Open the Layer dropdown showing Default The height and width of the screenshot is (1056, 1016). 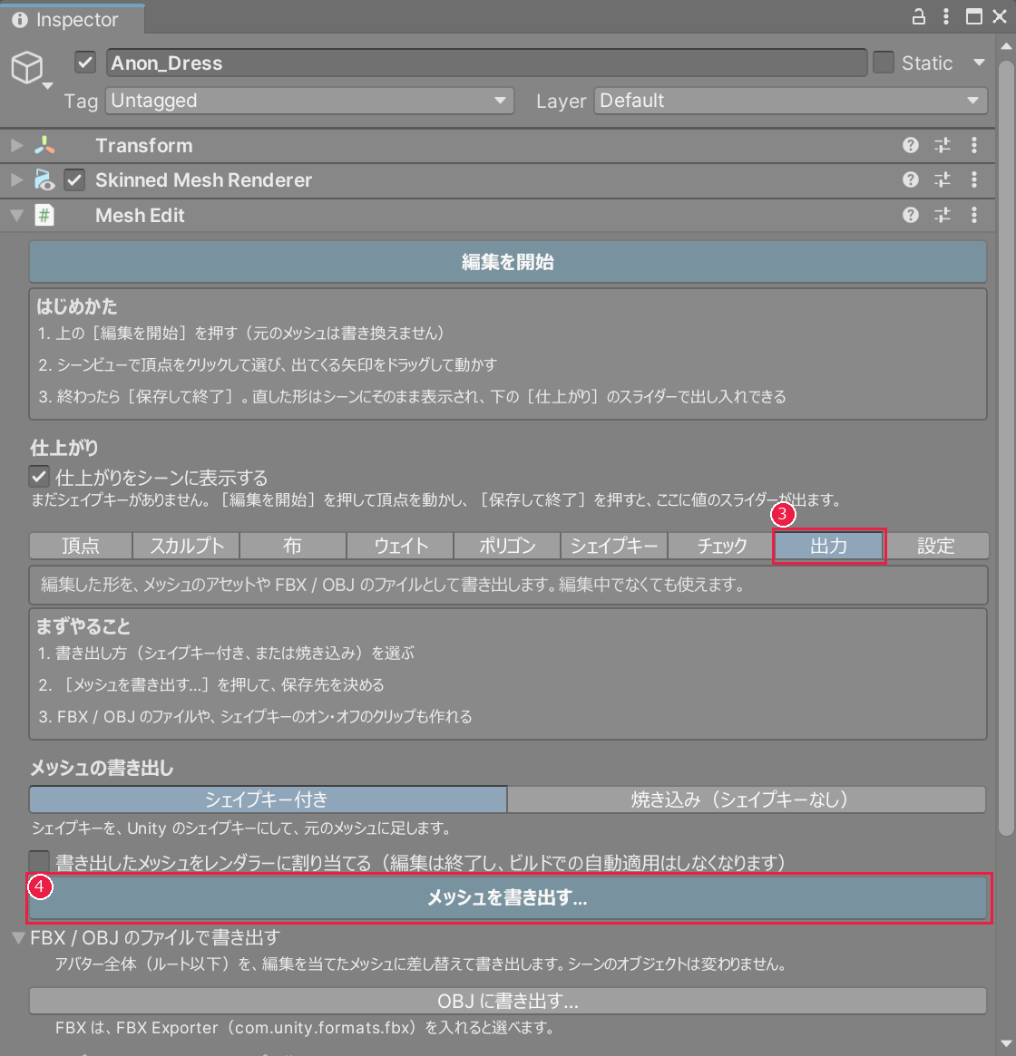tap(790, 101)
